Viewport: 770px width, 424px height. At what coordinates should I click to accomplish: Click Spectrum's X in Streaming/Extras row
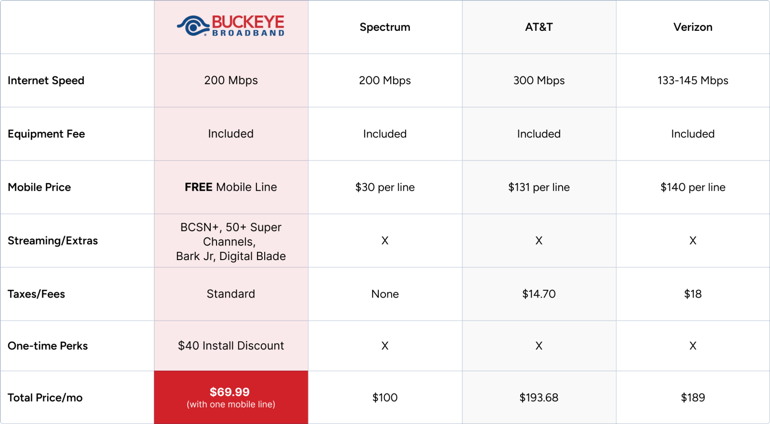pyautogui.click(x=385, y=241)
